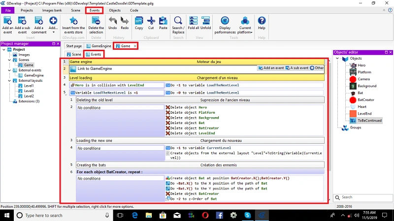The width and height of the screenshot is (394, 221).
Task: Select Level3 external layout
Action: click(29, 91)
